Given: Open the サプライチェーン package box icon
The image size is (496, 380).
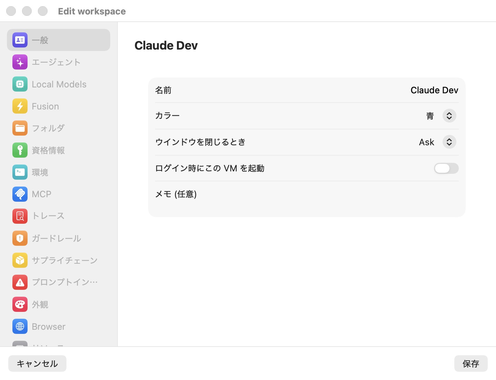Looking at the screenshot, I should click(x=20, y=260).
